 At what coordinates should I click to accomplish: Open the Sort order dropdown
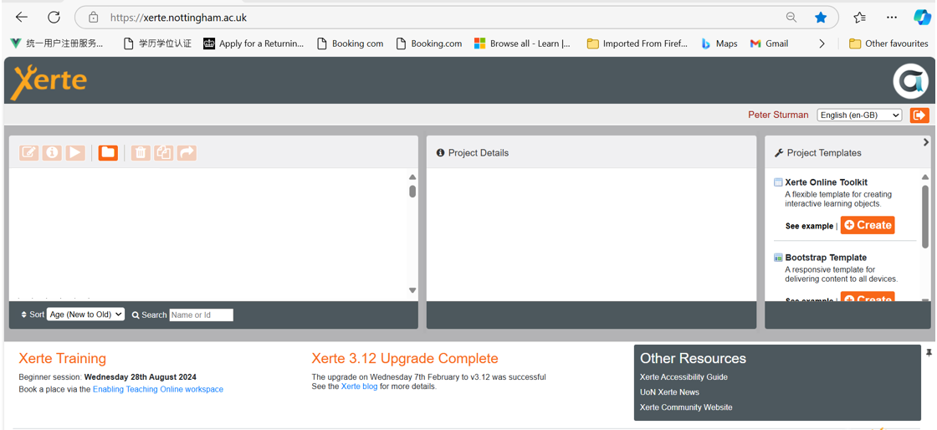point(85,315)
